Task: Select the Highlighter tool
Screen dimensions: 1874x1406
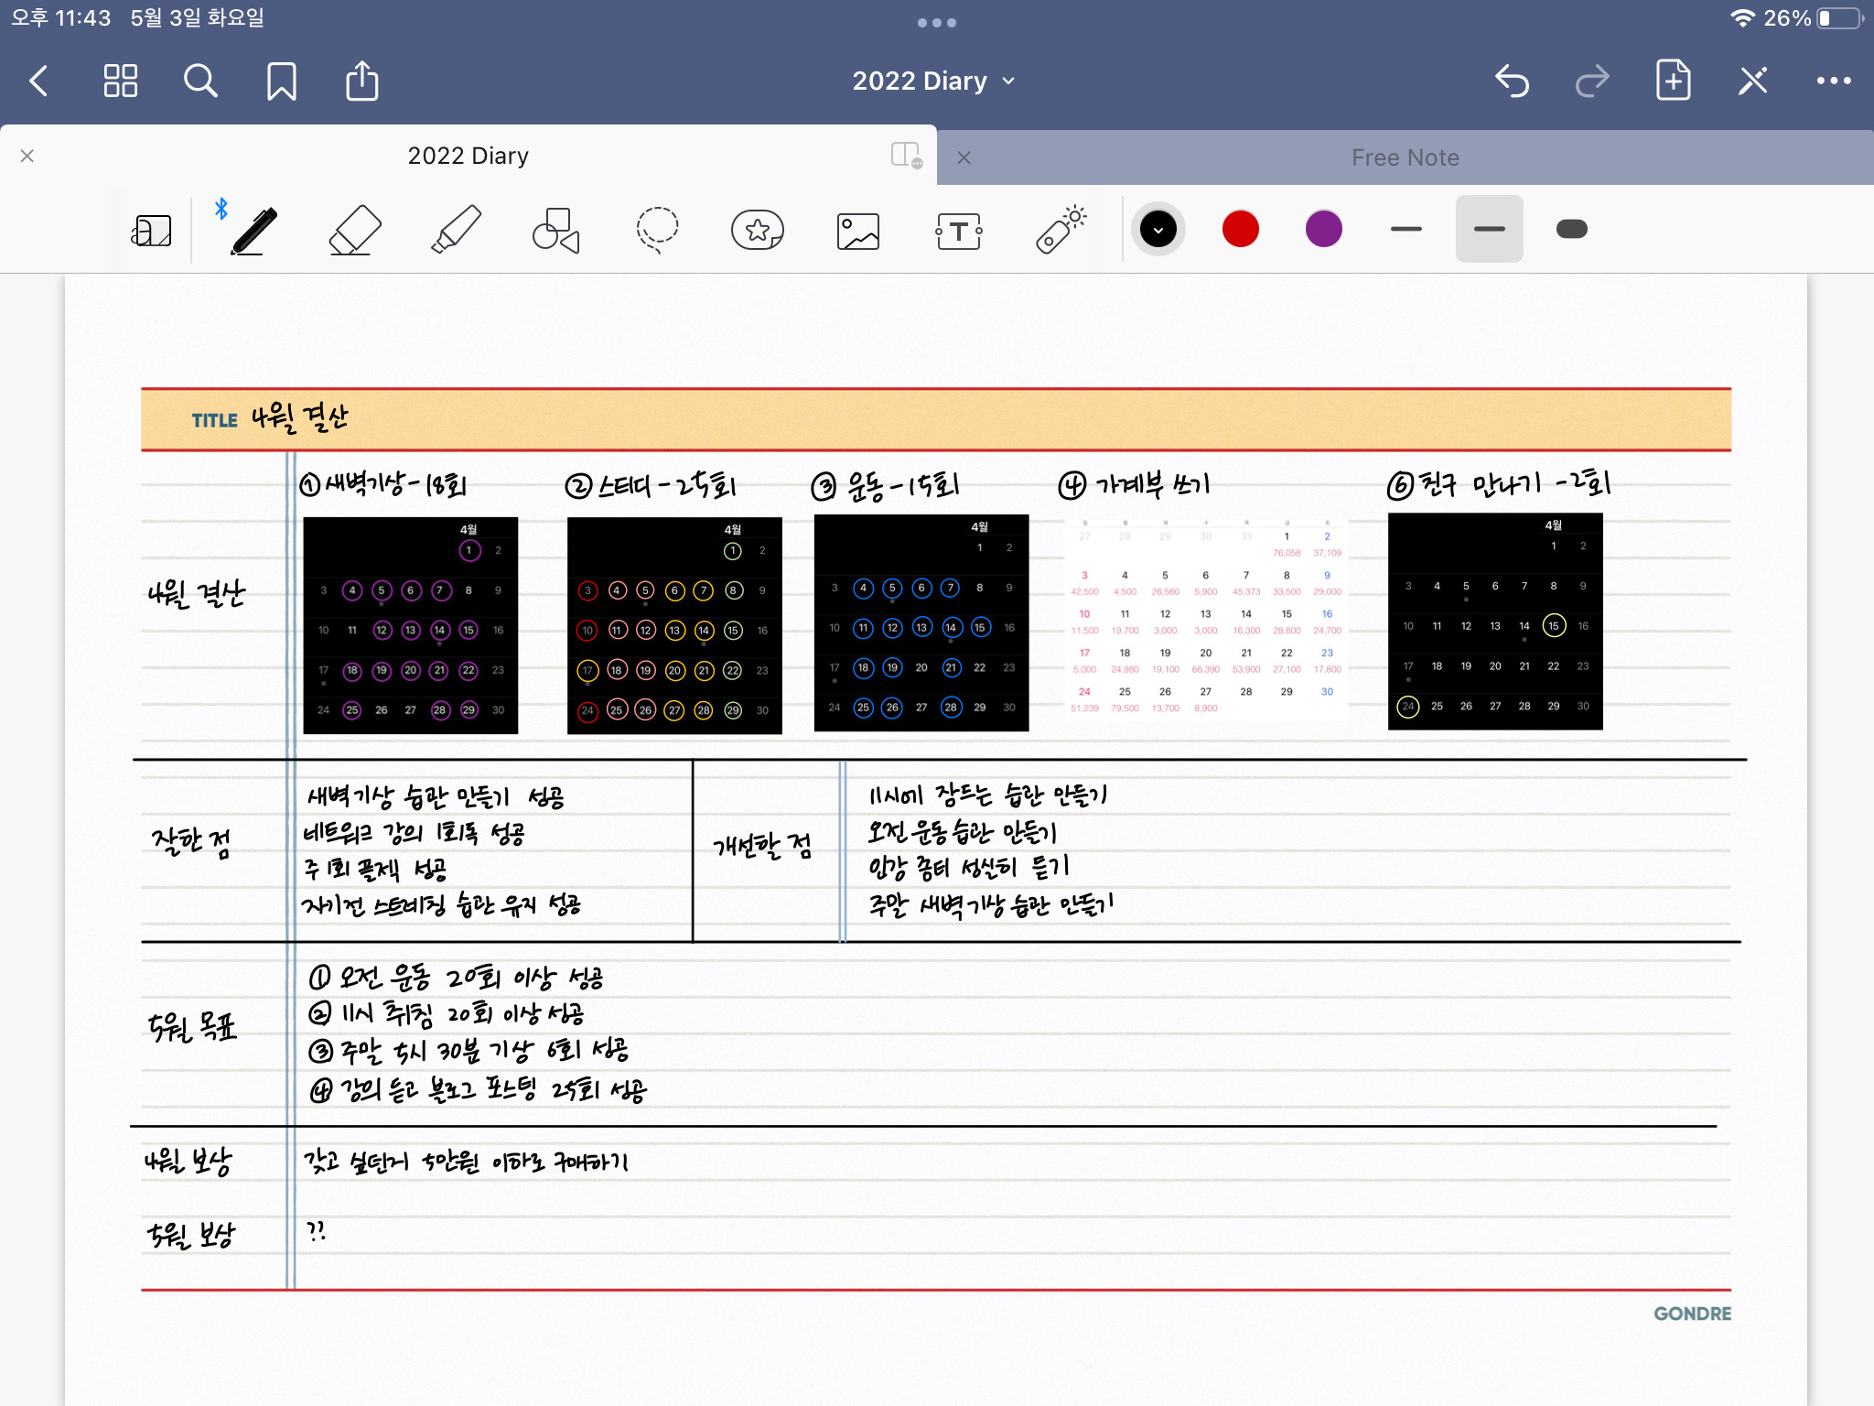Action: (x=455, y=230)
